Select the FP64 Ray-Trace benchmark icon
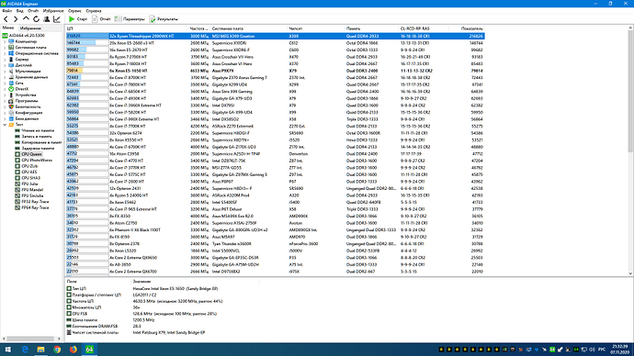The height and width of the screenshot is (356, 634). pos(17,207)
